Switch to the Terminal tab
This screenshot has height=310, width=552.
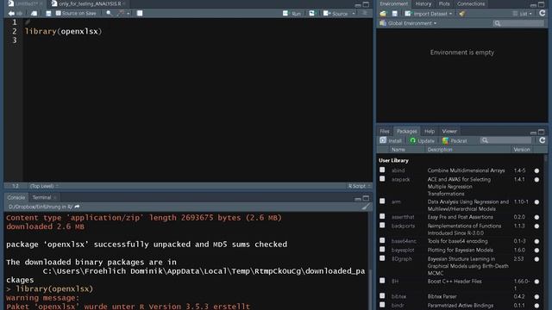(x=42, y=197)
